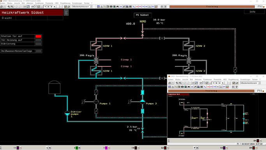Open the Funktionen menu in main window
The width and height of the screenshot is (266, 150).
click(39, 3)
